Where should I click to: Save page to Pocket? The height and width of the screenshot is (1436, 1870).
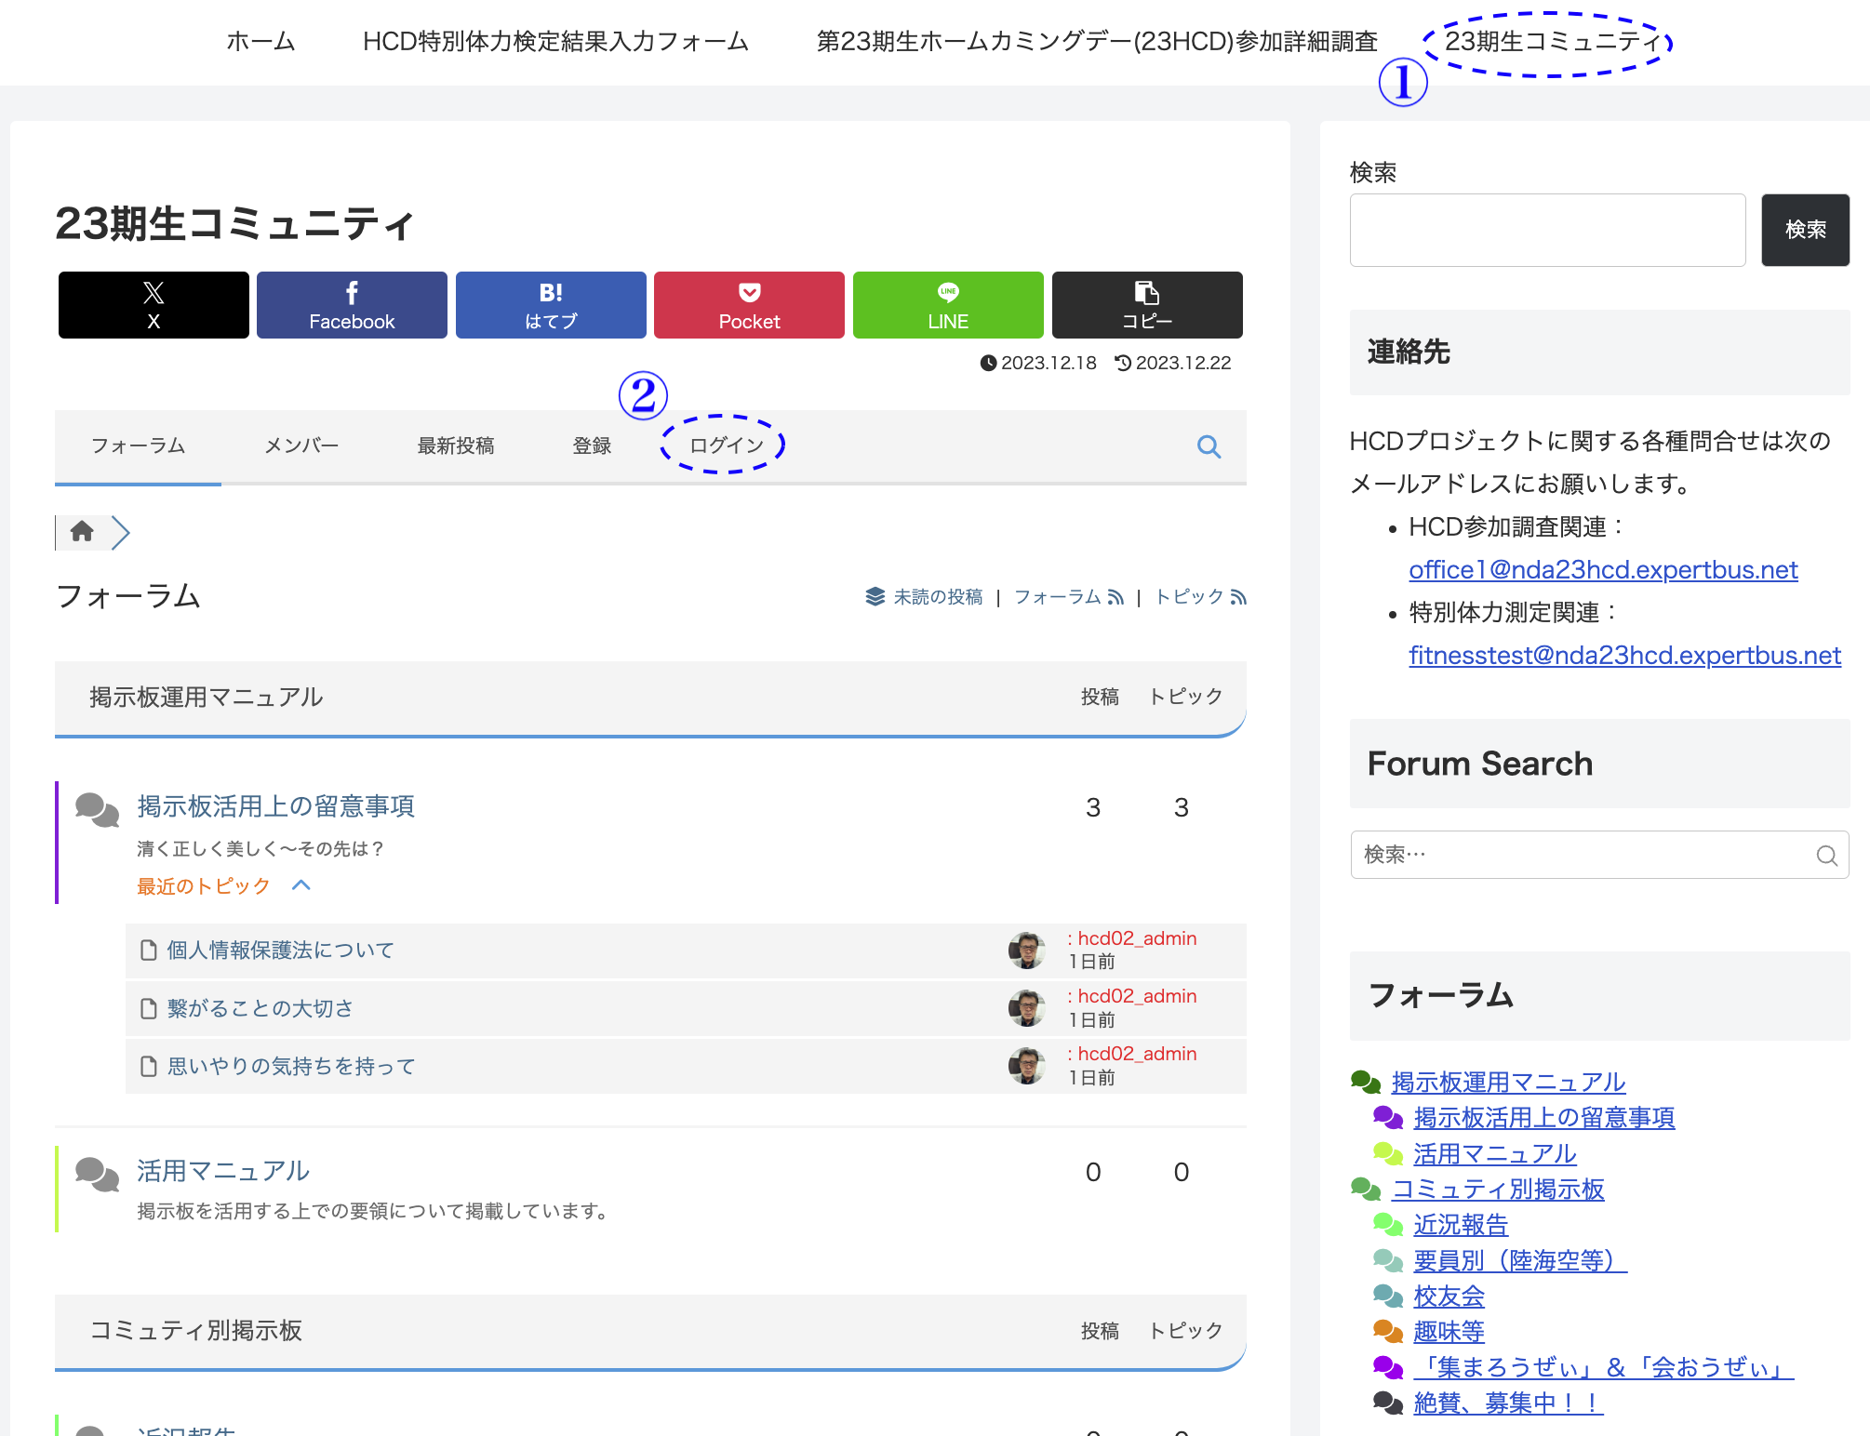(749, 305)
